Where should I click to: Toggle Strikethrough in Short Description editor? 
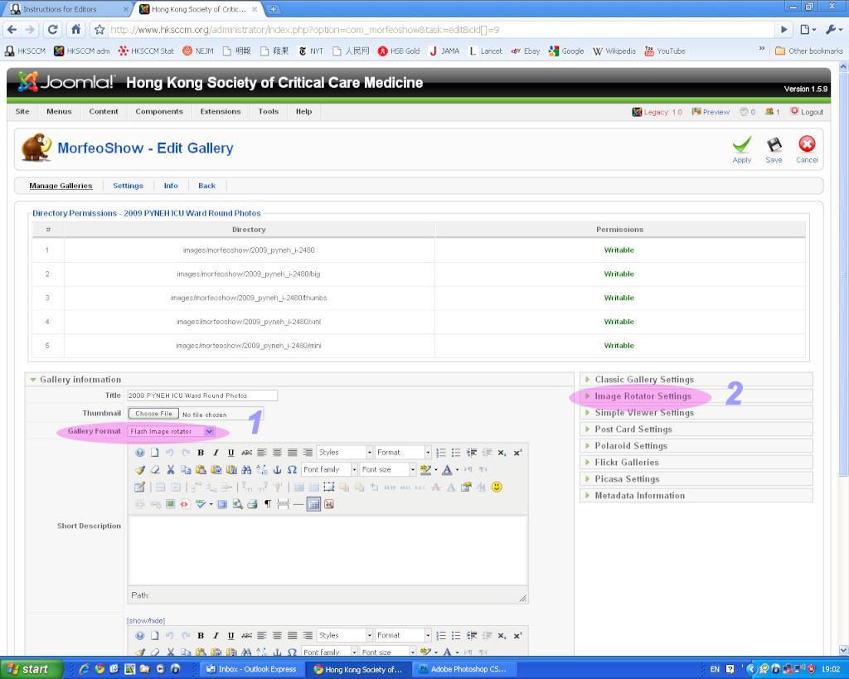(247, 453)
